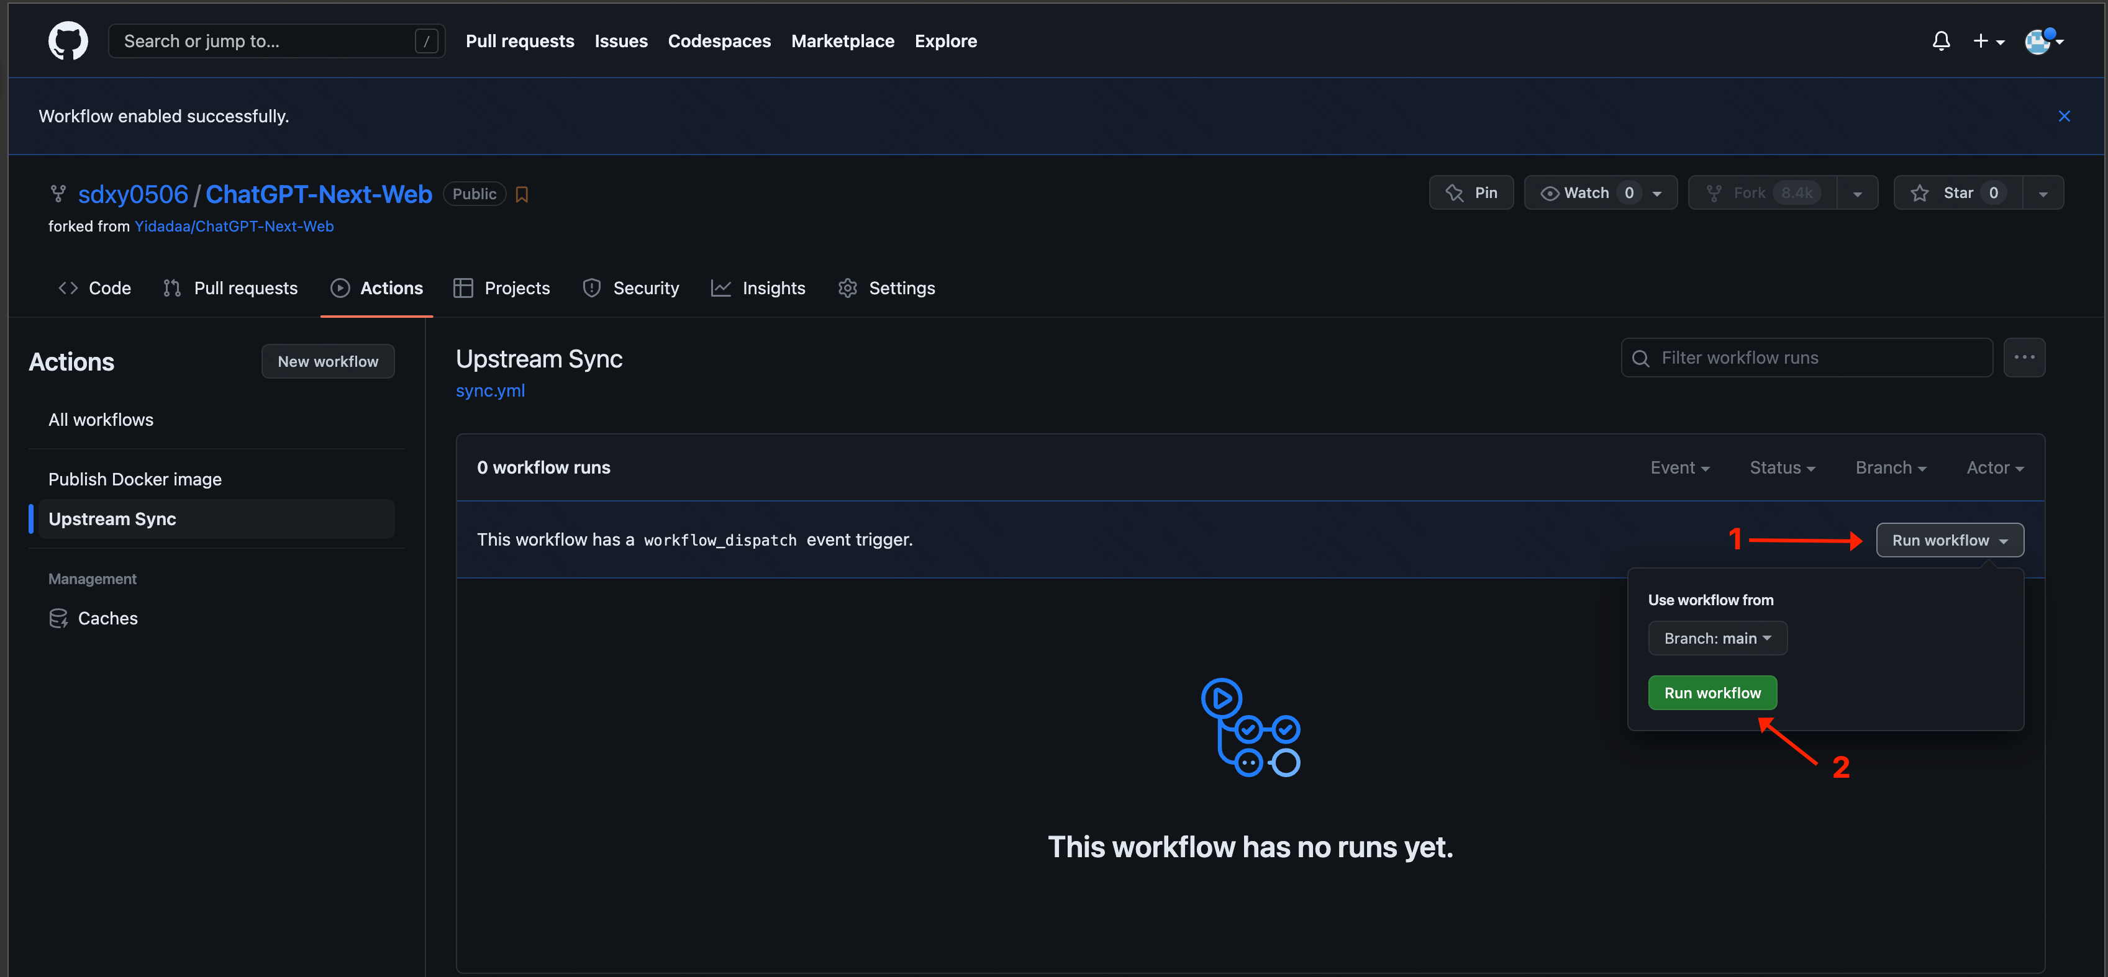Click the Fork count badge 8.4k
2108x977 pixels.
pyautogui.click(x=1797, y=193)
